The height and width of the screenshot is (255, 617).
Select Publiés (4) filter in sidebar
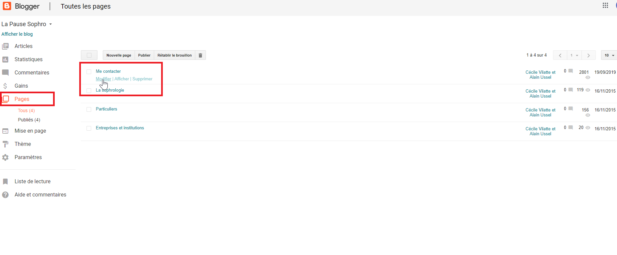pyautogui.click(x=29, y=120)
